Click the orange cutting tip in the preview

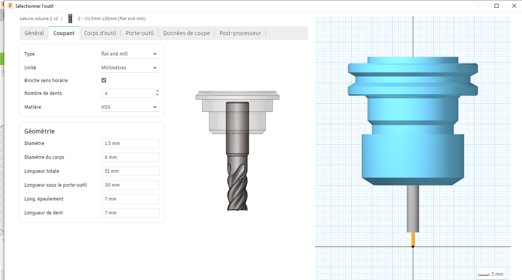[413, 239]
